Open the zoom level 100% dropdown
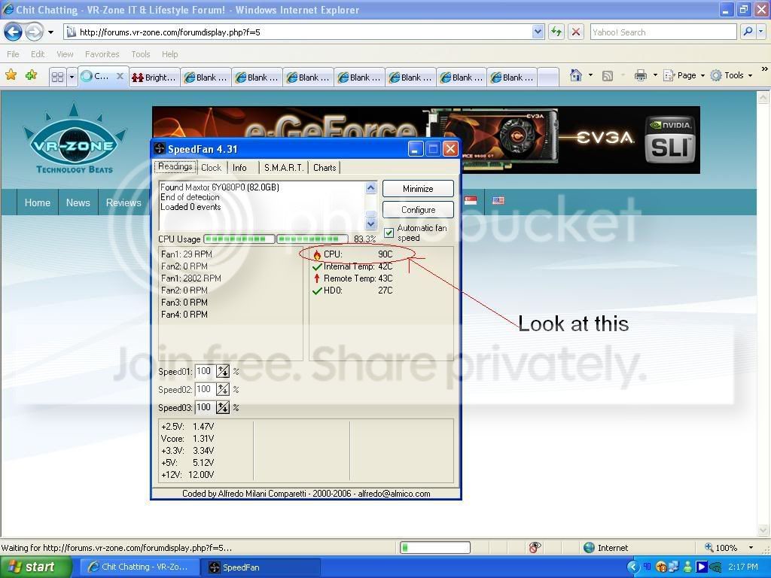Screen dimensions: 771x578 tap(751, 548)
